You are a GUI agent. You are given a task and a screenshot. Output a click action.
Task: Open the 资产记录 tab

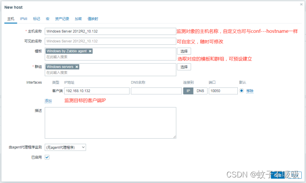coord(62,19)
